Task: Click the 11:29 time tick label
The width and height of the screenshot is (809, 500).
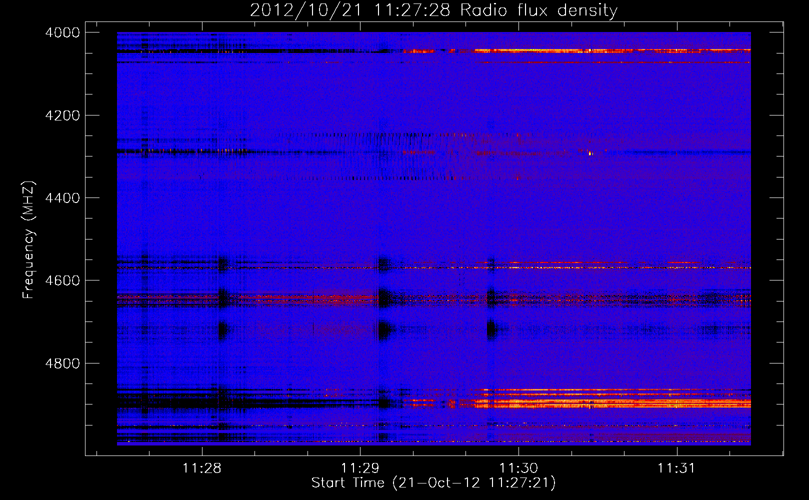Action: [360, 468]
